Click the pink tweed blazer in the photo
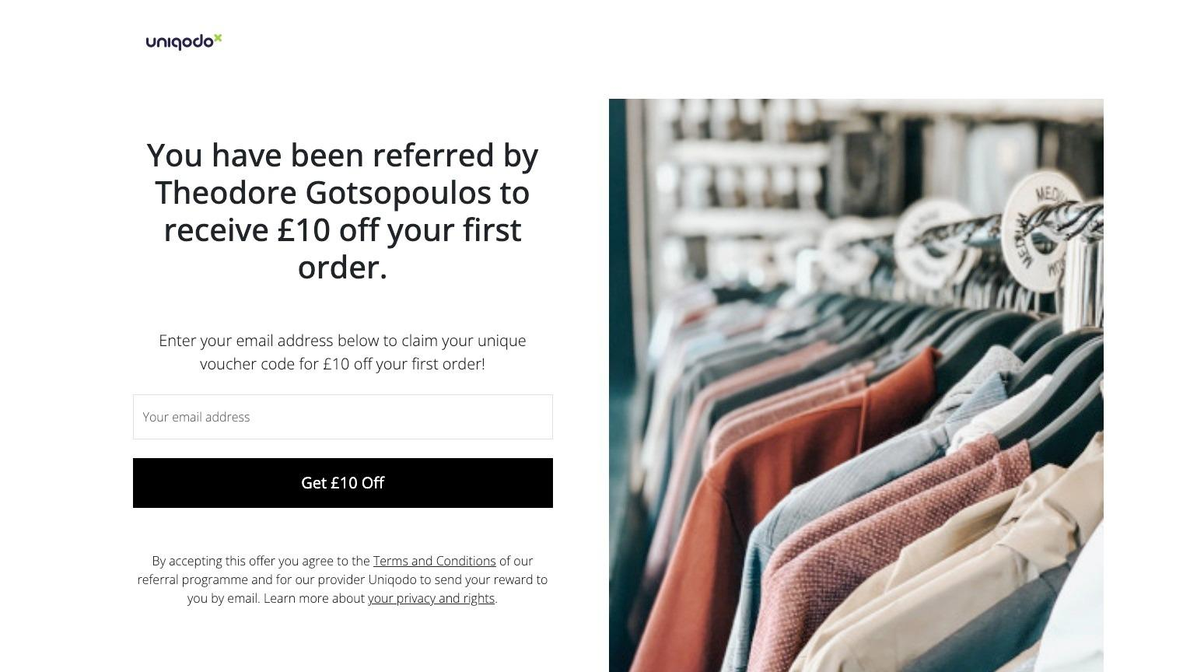This screenshot has width=1197, height=672. coord(894,521)
